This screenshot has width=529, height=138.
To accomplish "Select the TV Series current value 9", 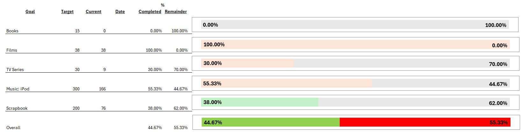I will (x=105, y=69).
